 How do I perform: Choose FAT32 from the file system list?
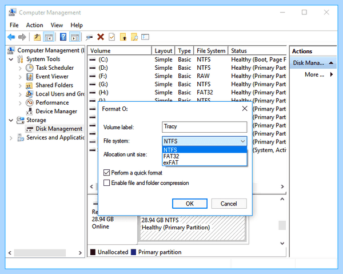coord(205,156)
